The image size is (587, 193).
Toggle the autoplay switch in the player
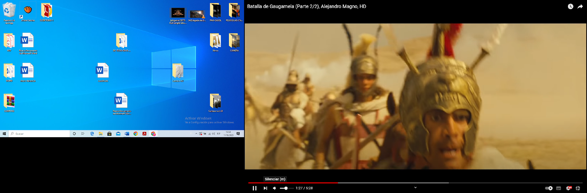pos(549,188)
